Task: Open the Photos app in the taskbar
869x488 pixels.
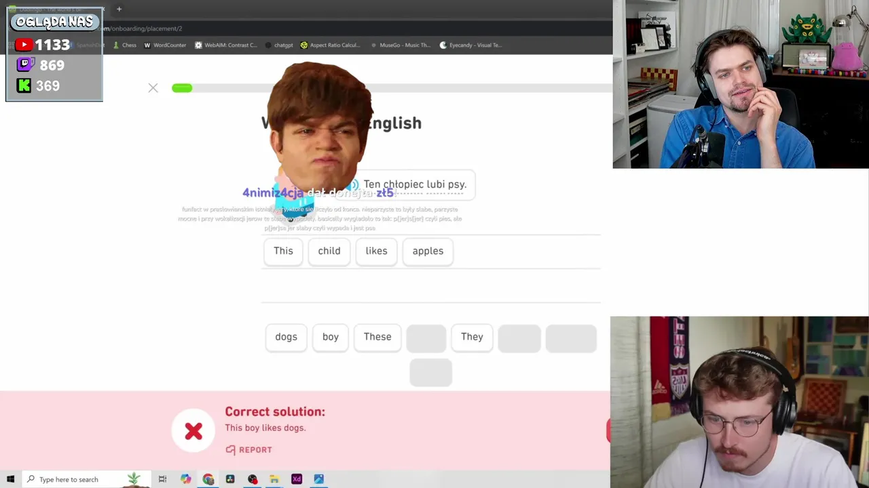Action: pos(318,479)
